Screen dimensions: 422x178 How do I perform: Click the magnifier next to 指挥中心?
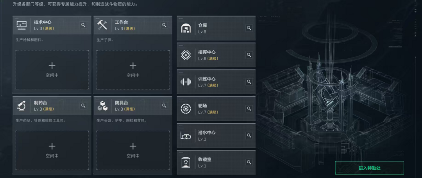[249, 55]
